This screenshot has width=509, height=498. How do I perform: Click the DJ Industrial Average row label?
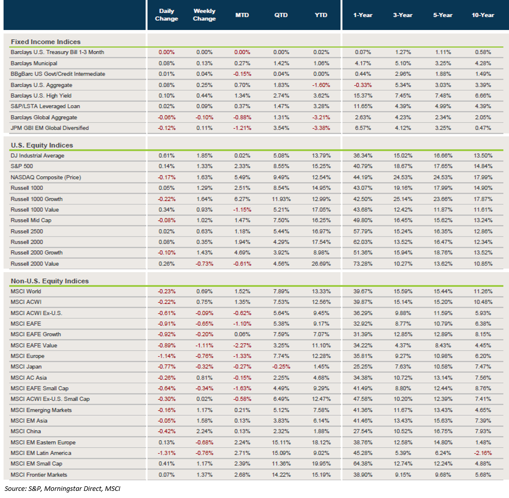38,156
